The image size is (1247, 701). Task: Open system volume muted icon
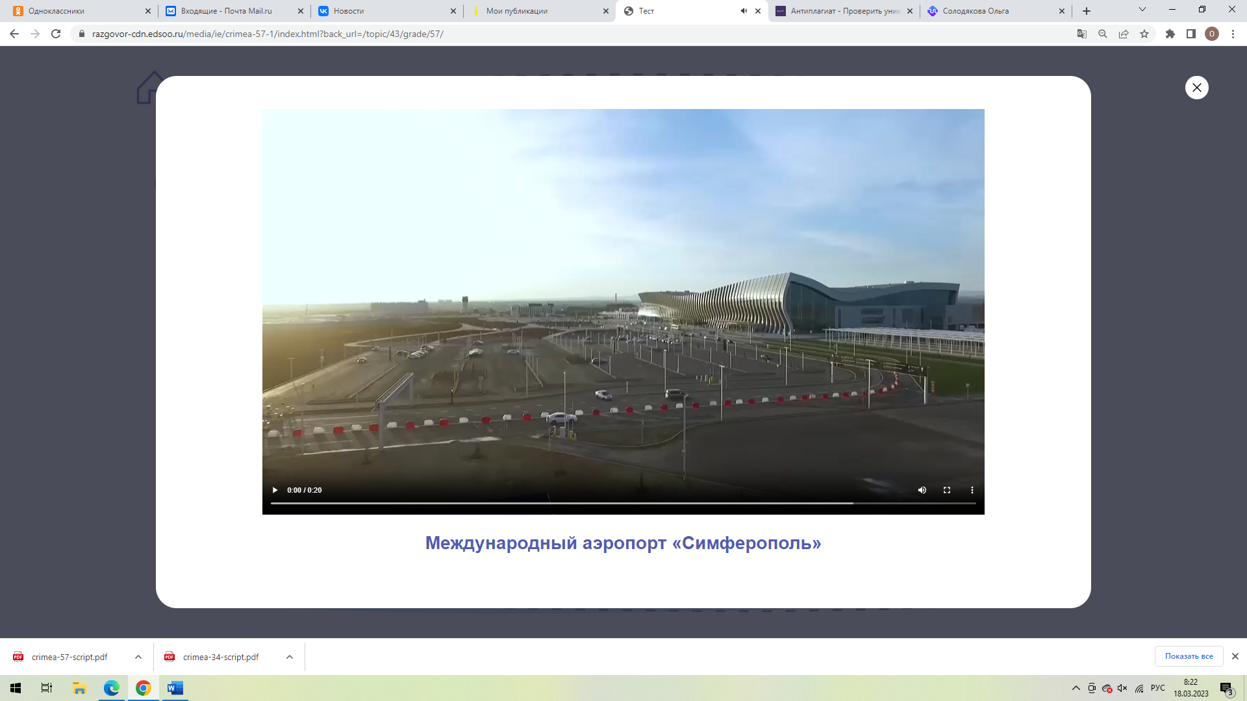[x=1122, y=688]
